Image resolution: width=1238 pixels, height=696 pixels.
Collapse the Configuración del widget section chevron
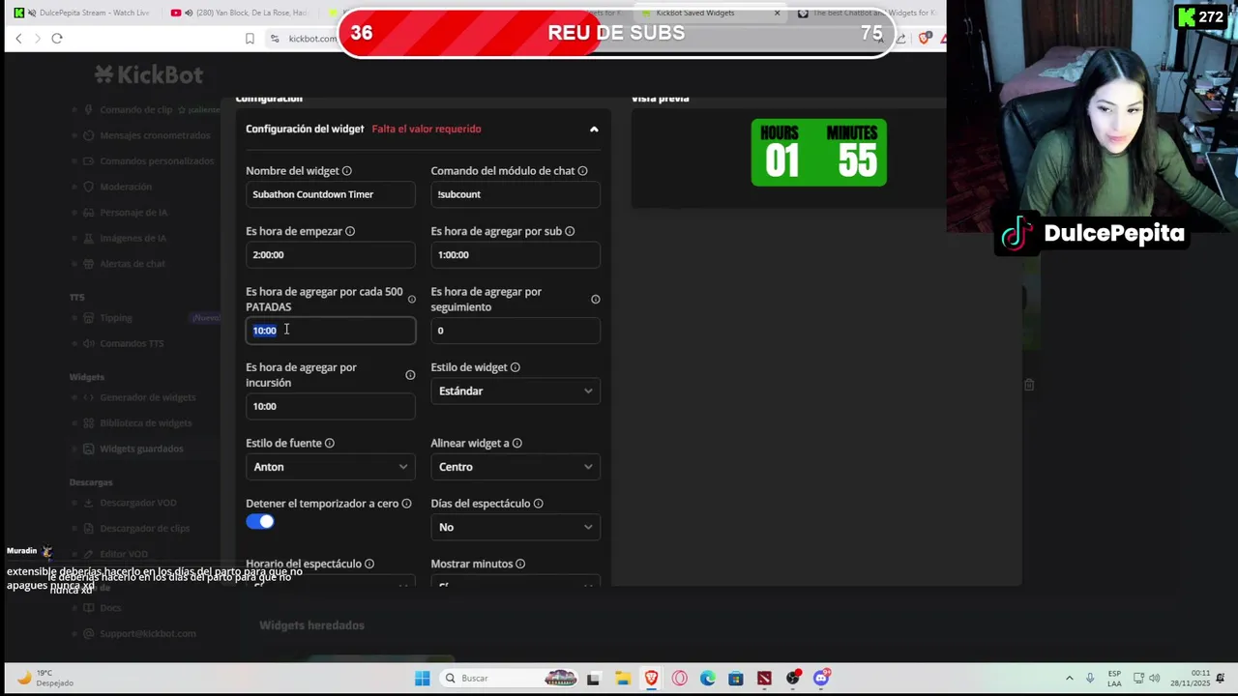pyautogui.click(x=594, y=129)
